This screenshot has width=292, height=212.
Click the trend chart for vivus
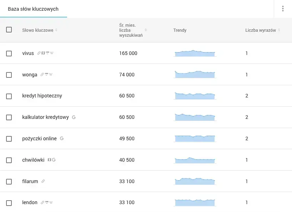point(195,54)
